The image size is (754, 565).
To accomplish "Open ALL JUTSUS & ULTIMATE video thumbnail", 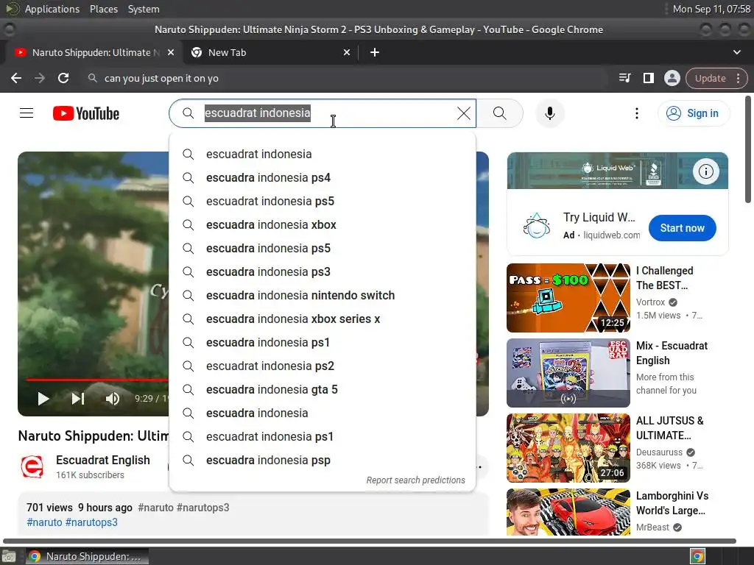I will (x=568, y=448).
